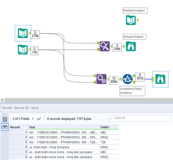The height and width of the screenshot is (160, 173).
Task: Select Field1 cell MNQ in record 6
Action: click(x=109, y=157)
